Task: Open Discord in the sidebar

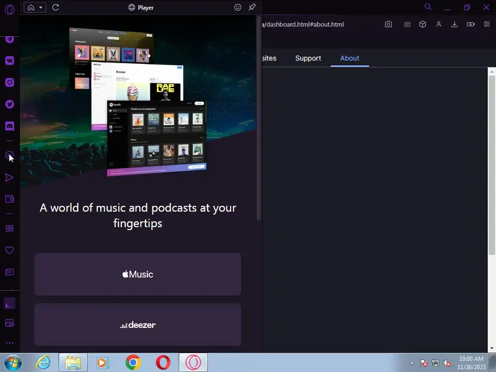Action: (10, 126)
